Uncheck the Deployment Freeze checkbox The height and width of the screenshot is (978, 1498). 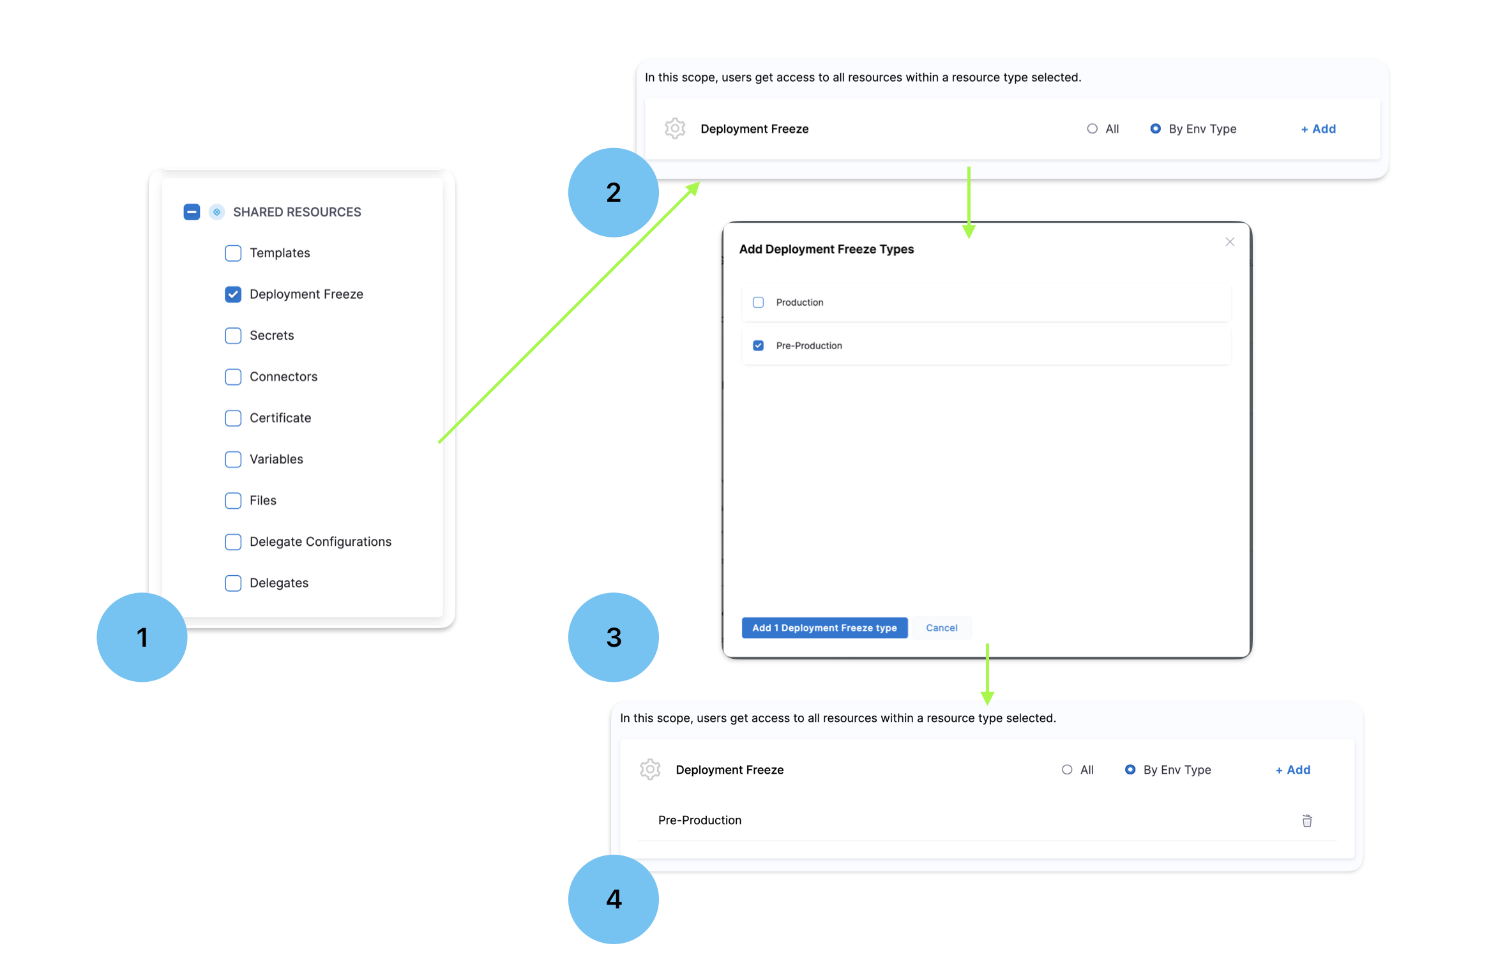click(233, 294)
